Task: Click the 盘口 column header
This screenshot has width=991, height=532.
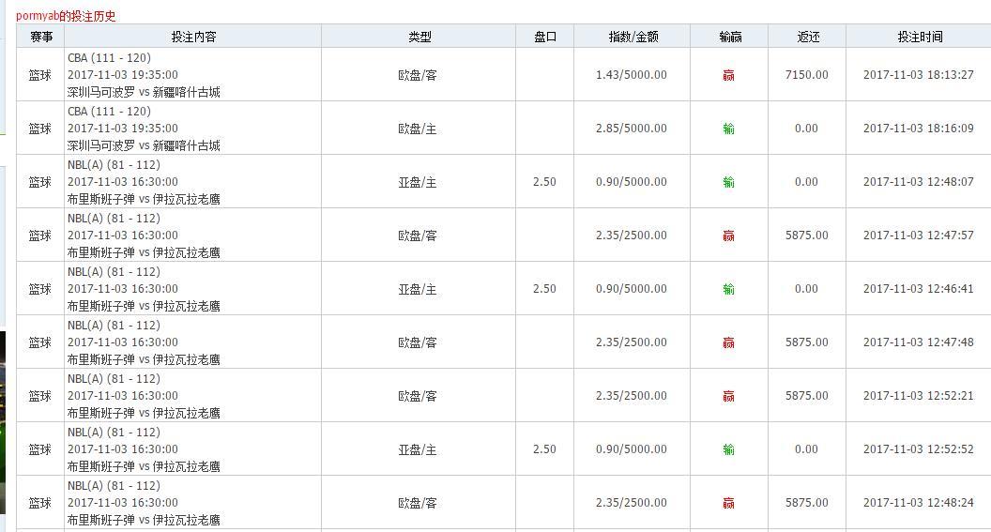Action: pyautogui.click(x=544, y=38)
